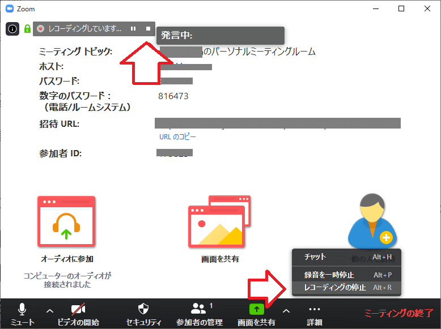Click the '画面を共有' label under picture icon

(220, 259)
